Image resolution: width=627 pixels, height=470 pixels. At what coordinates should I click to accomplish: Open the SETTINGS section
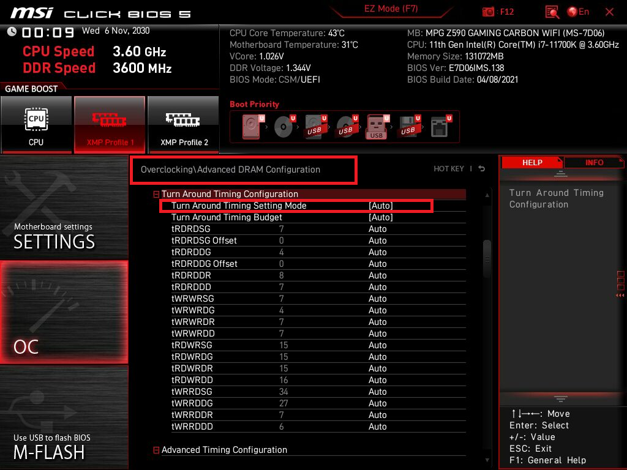(x=64, y=208)
